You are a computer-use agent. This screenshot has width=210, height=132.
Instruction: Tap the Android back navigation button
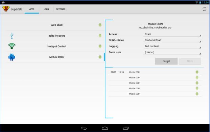pyautogui.click(x=84, y=128)
